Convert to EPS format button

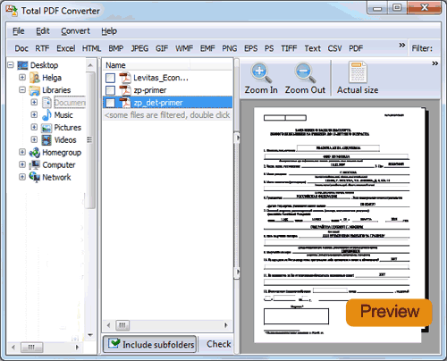click(x=251, y=48)
